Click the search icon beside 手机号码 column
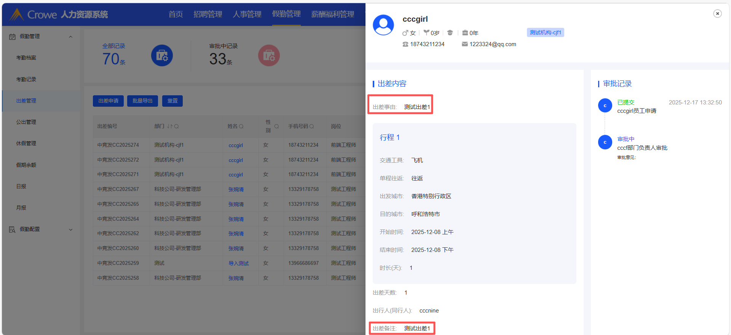 click(312, 127)
